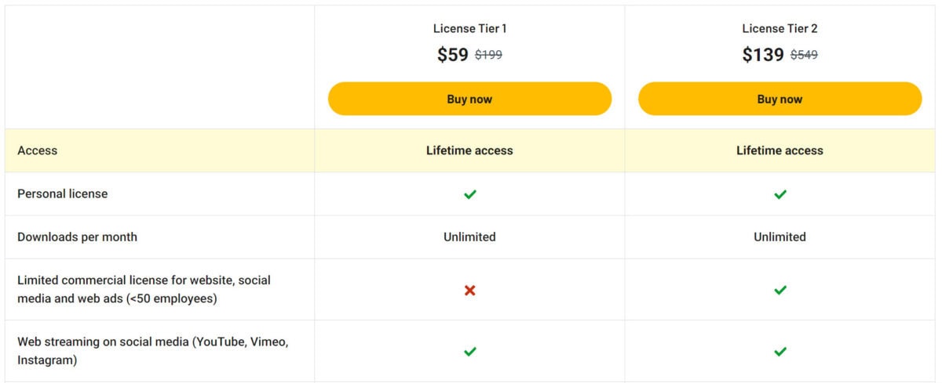The width and height of the screenshot is (942, 383).
Task: Click Unlimited downloads value for Tier 2
Action: click(x=780, y=237)
